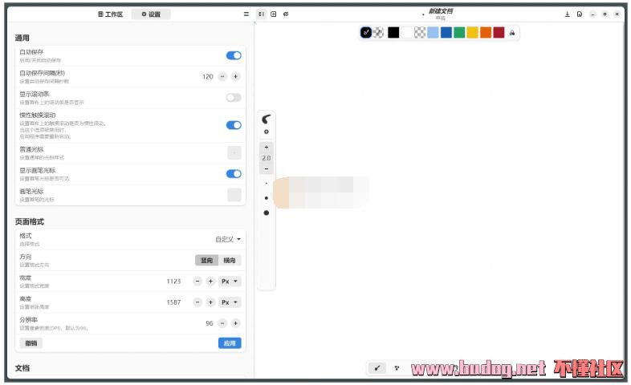Expand the width unit Px dropdown
The width and height of the screenshot is (631, 385).
pyautogui.click(x=230, y=282)
